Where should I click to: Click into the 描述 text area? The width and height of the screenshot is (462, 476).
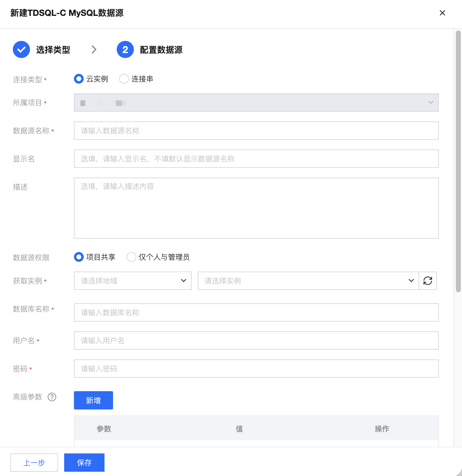256,208
